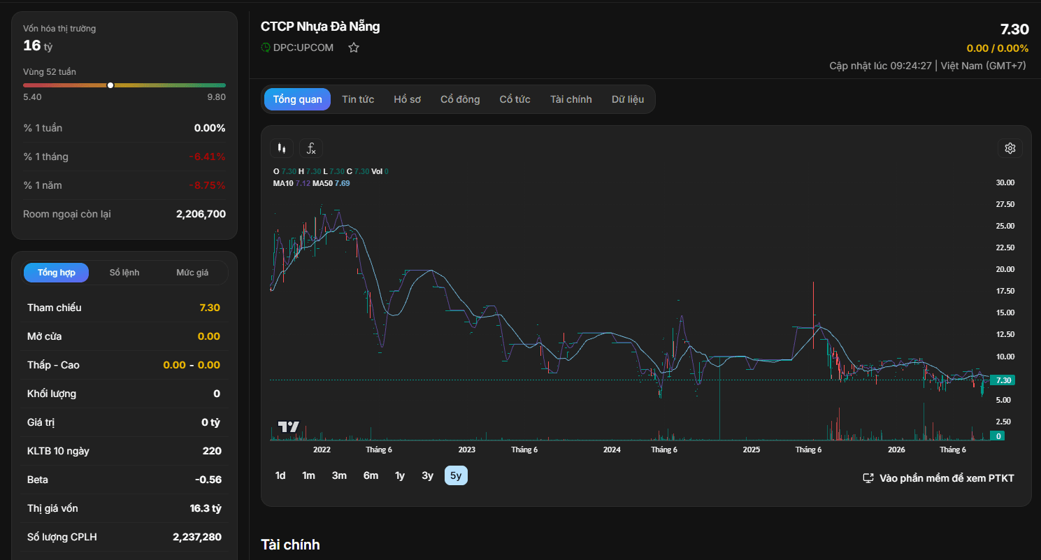Viewport: 1041px width, 560px height.
Task: Click the % 1 tháng value -6.41%
Action: (x=207, y=157)
